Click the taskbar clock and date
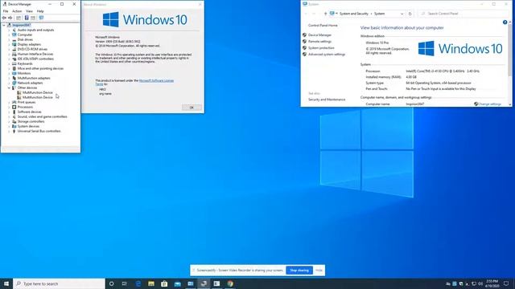 [492, 283]
